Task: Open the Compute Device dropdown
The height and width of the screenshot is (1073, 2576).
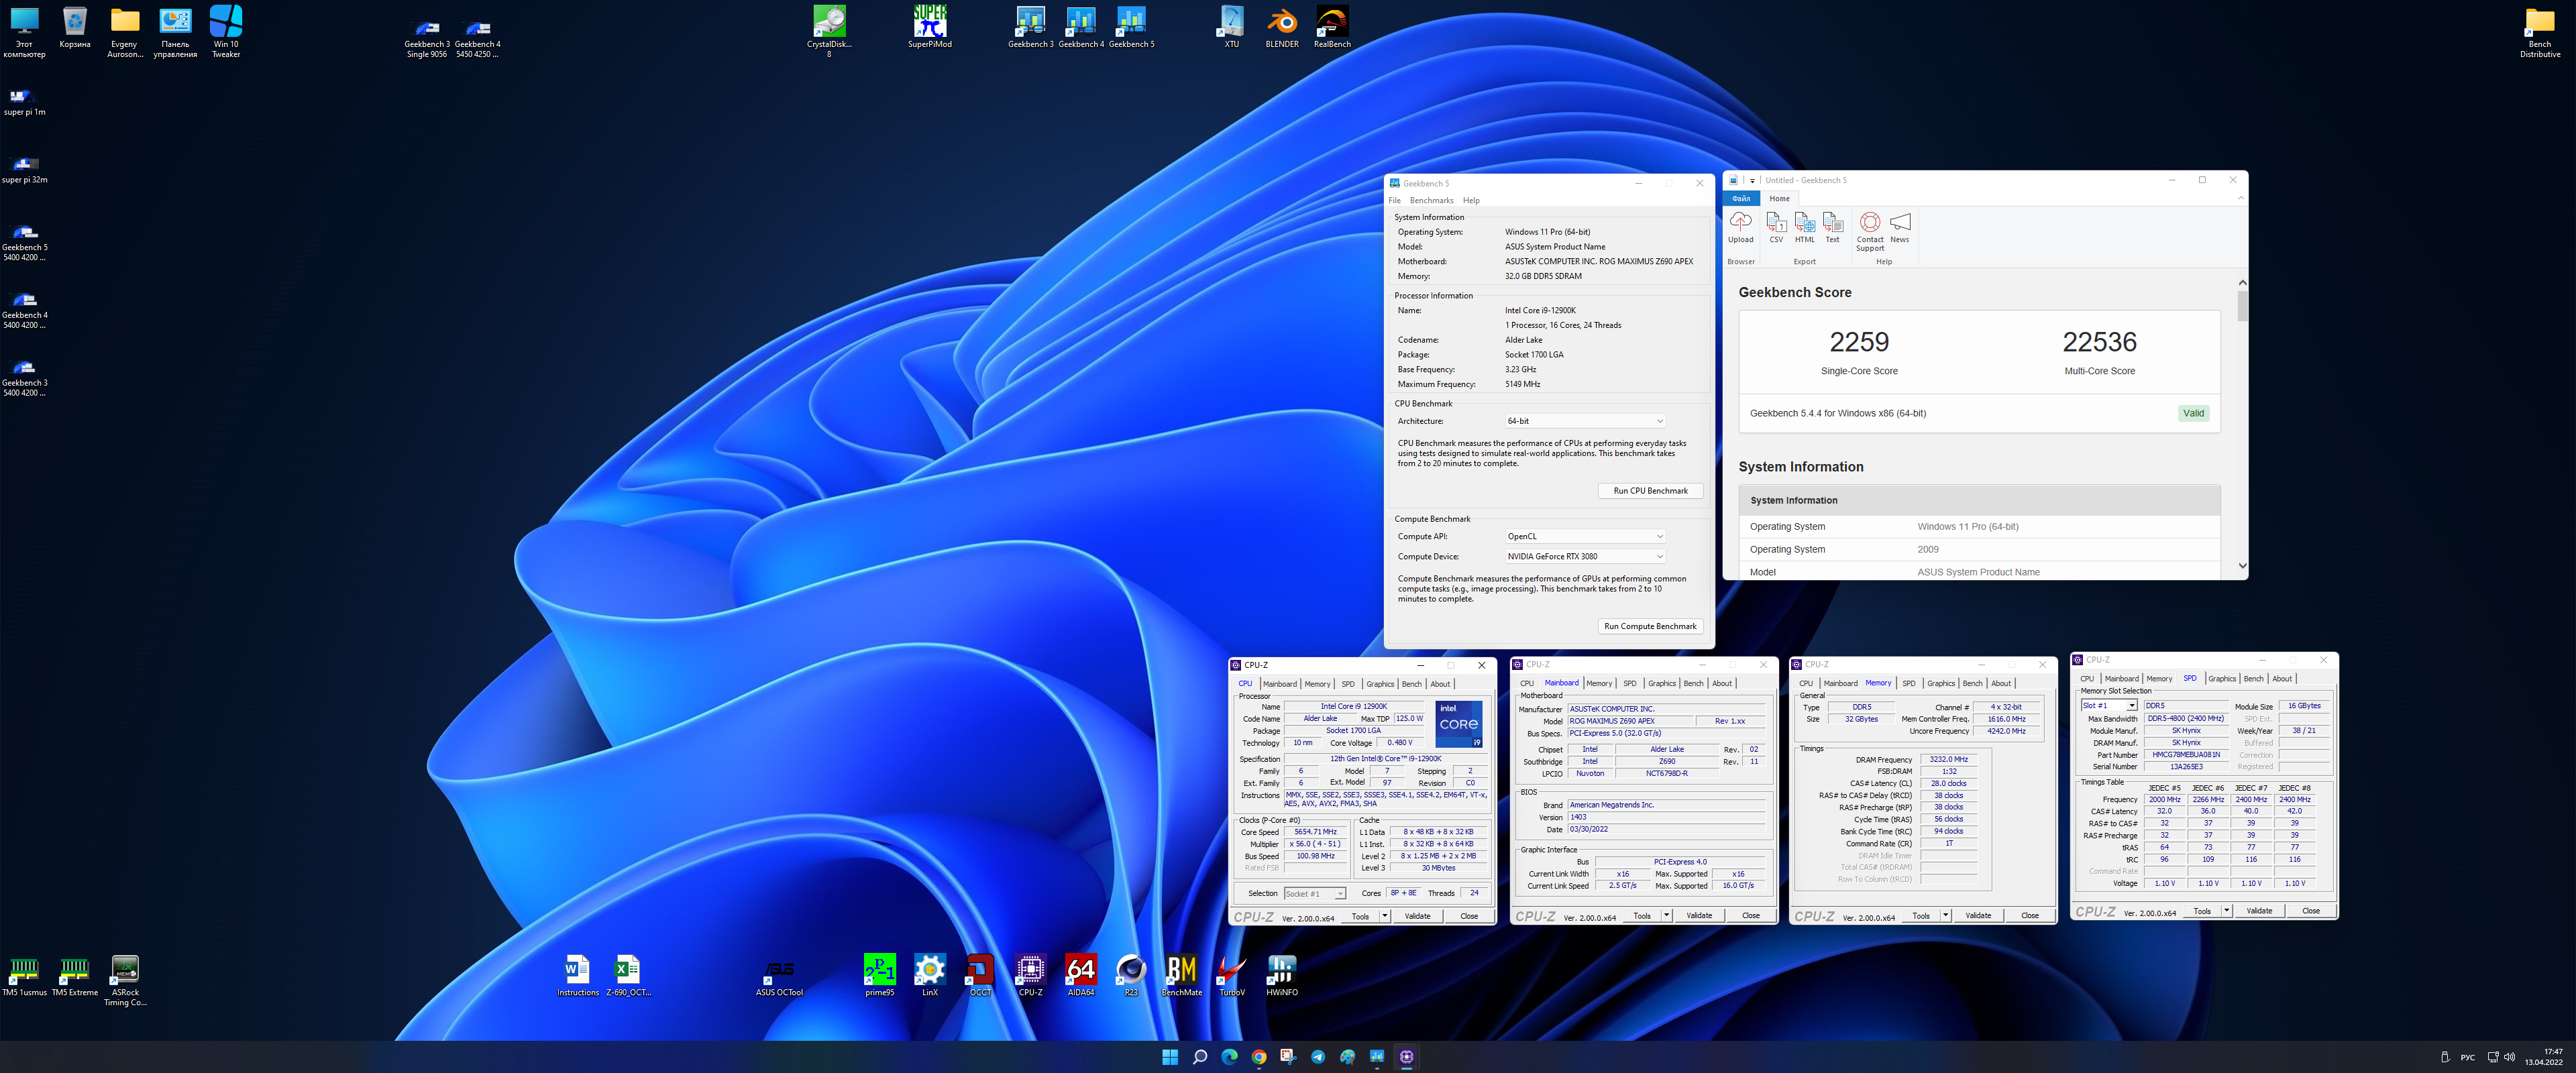Action: click(1585, 556)
